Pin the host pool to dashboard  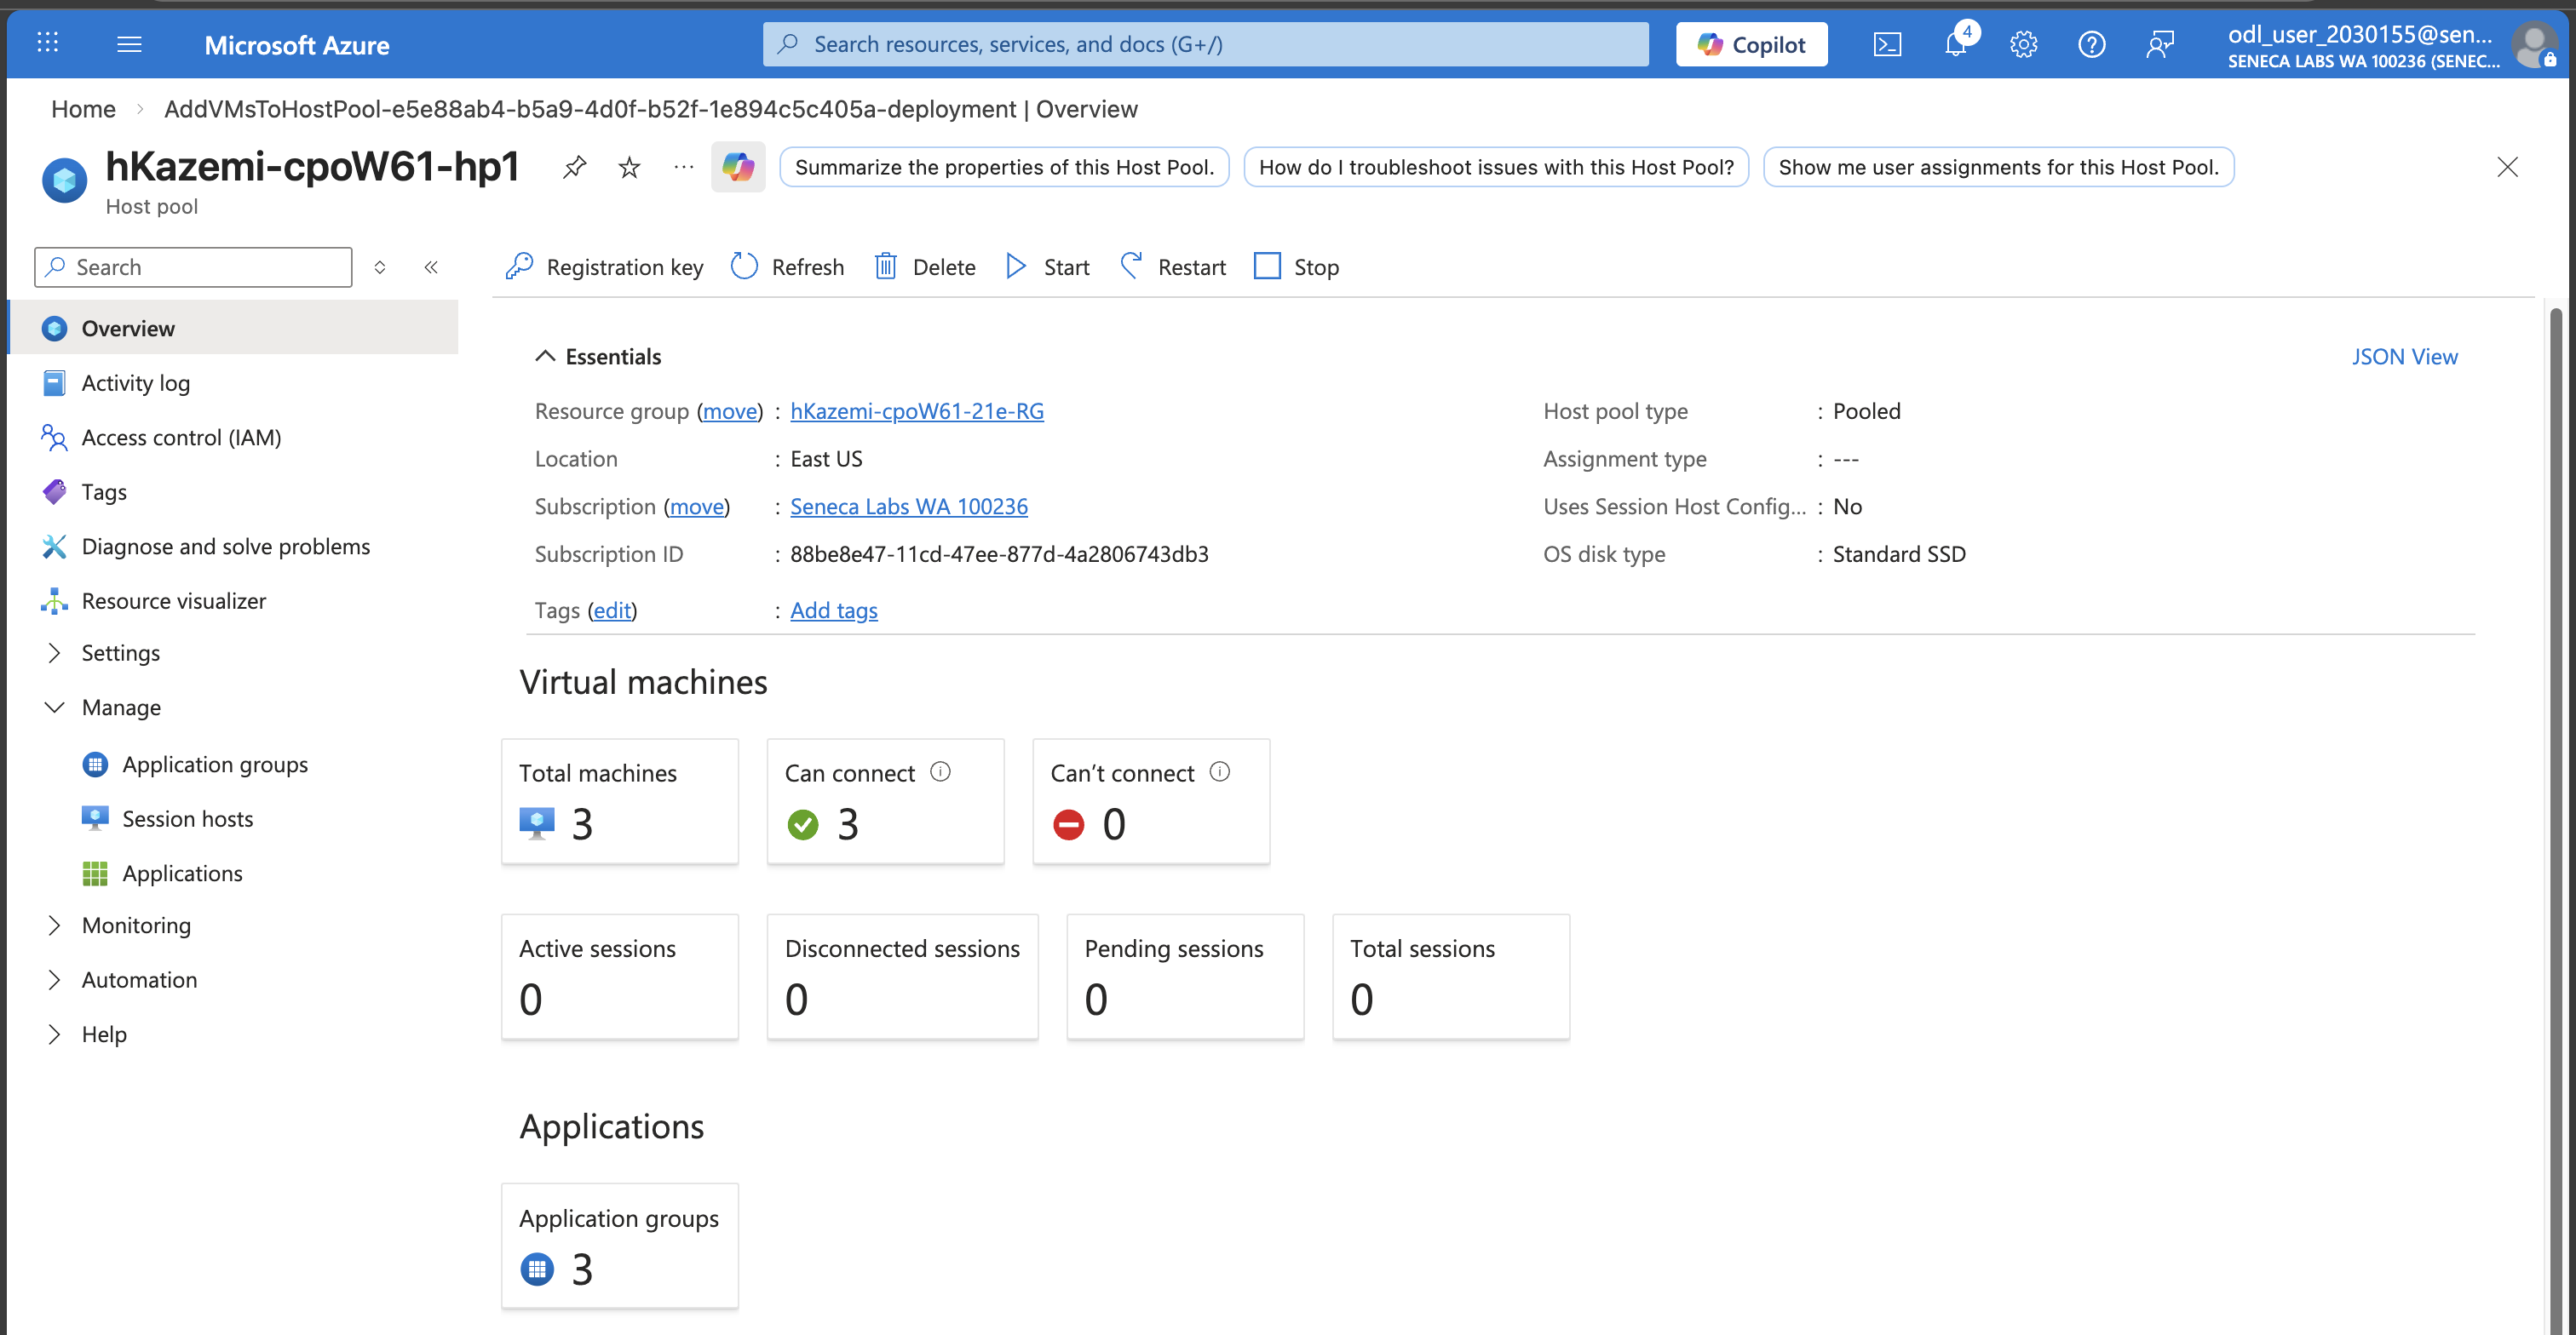pos(574,167)
